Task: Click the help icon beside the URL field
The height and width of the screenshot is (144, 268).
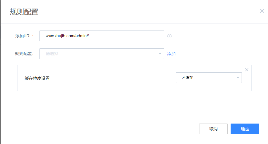Action: 169,36
